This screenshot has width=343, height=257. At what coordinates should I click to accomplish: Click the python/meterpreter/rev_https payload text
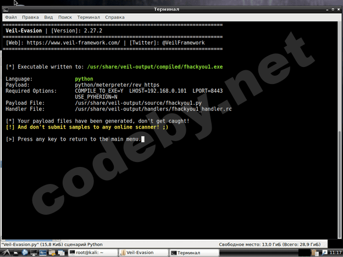pyautogui.click(x=117, y=85)
